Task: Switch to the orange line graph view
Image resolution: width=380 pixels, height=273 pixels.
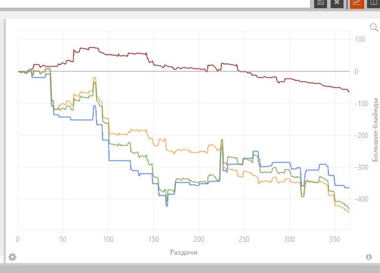Action: click(357, 2)
